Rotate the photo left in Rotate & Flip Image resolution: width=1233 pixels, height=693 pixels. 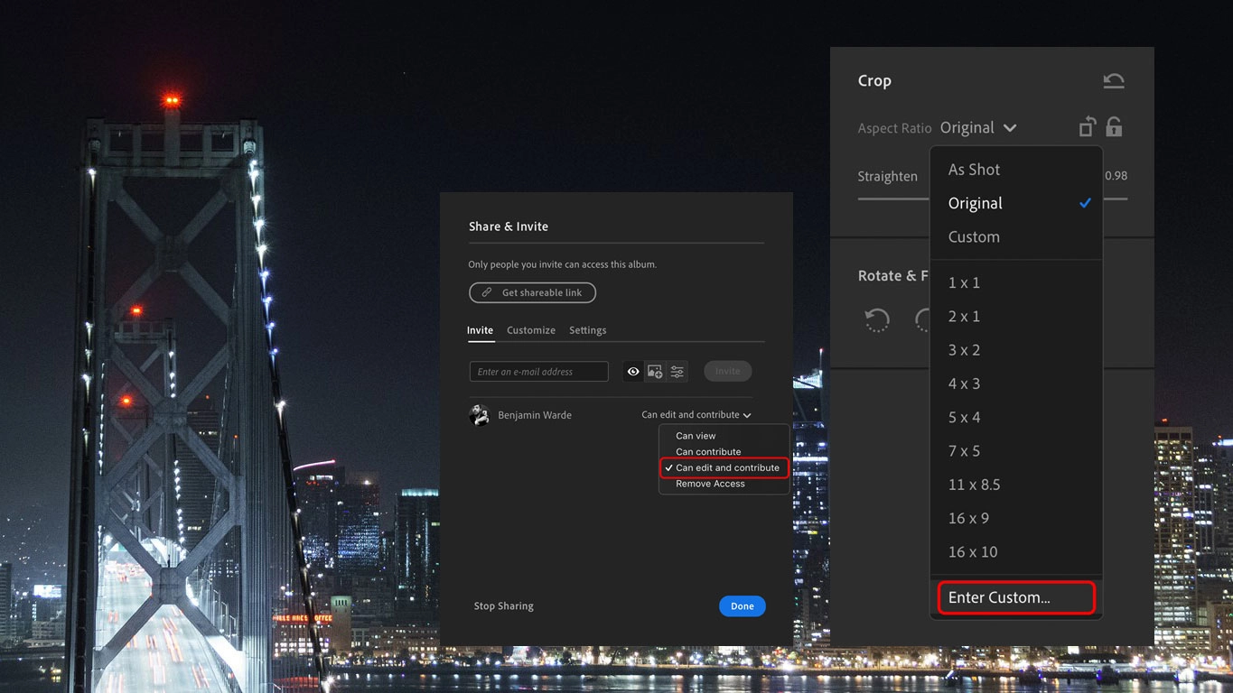click(877, 320)
